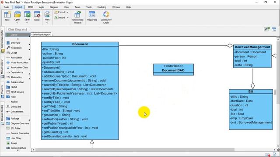Open the Referenced Project tool
The height and width of the screenshot is (157, 280).
pos(77,17)
